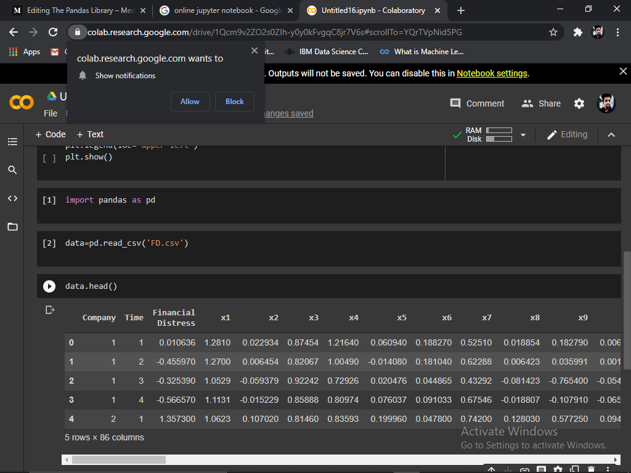The height and width of the screenshot is (473, 631).
Task: Block notifications from colab.research.google.com
Action: pos(235,102)
